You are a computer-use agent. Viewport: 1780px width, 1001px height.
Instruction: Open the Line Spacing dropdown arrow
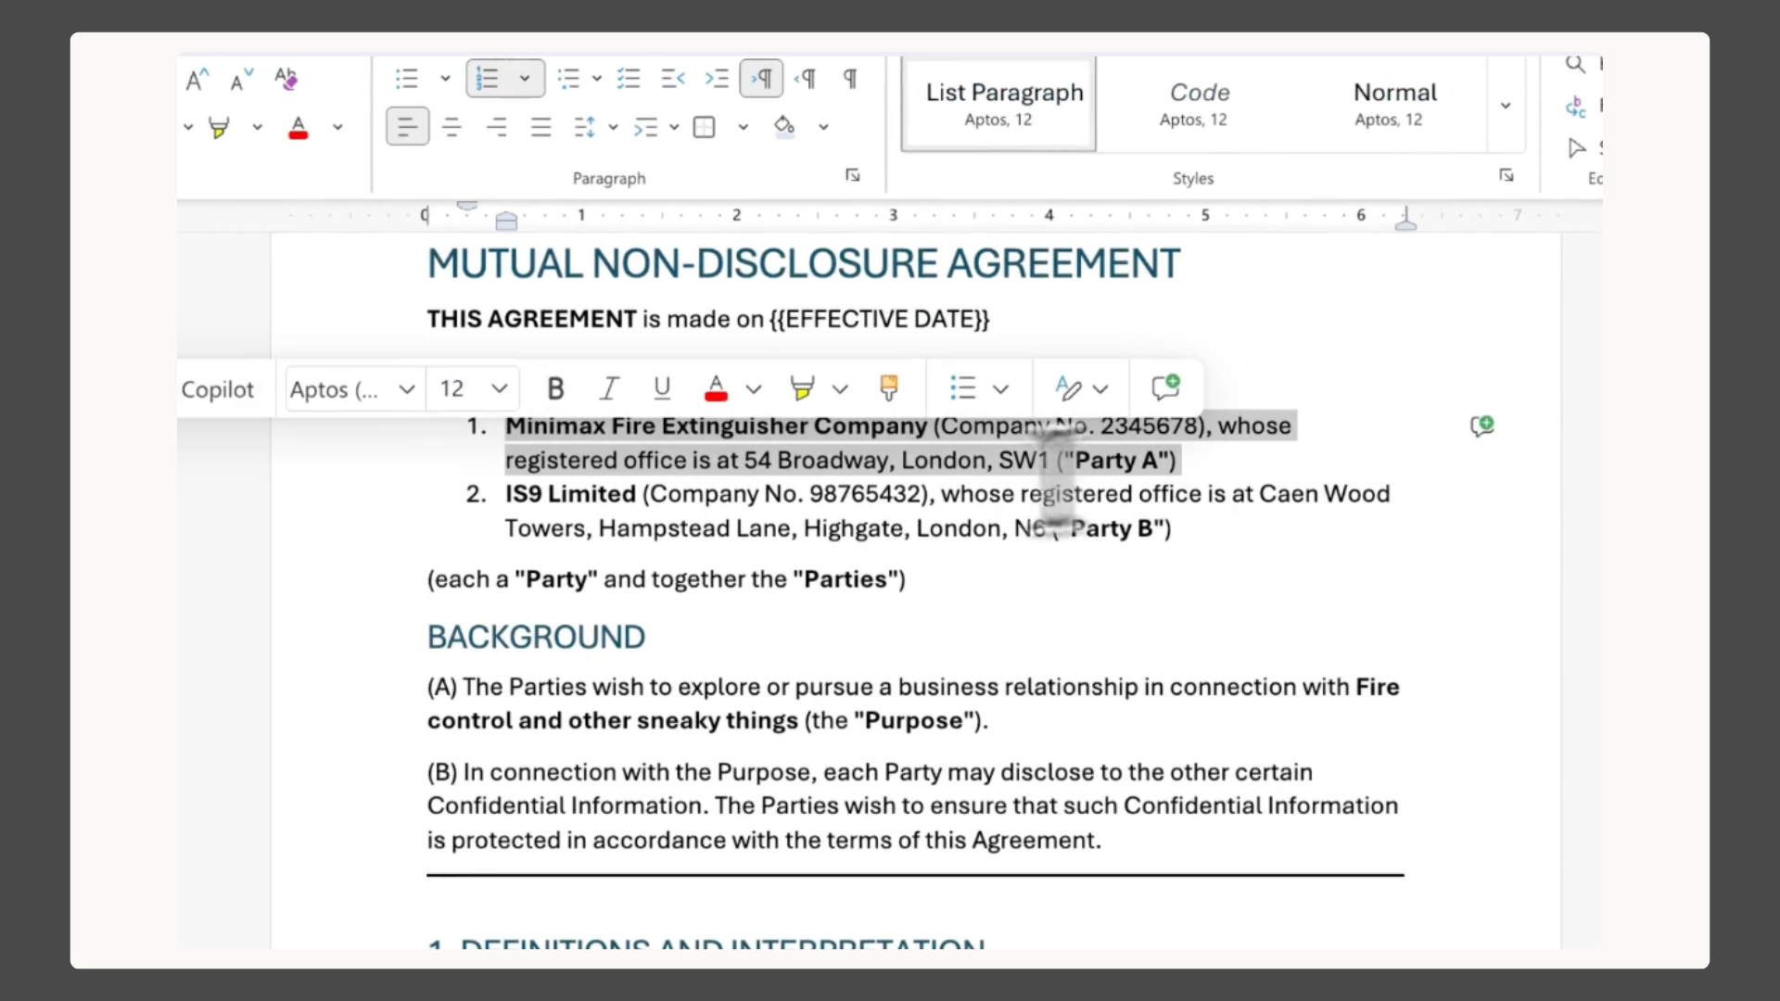pyautogui.click(x=613, y=127)
